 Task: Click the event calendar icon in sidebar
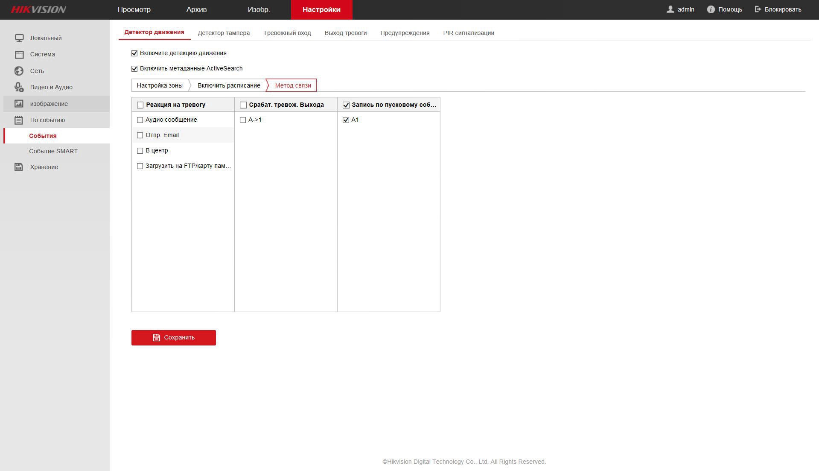pos(19,120)
